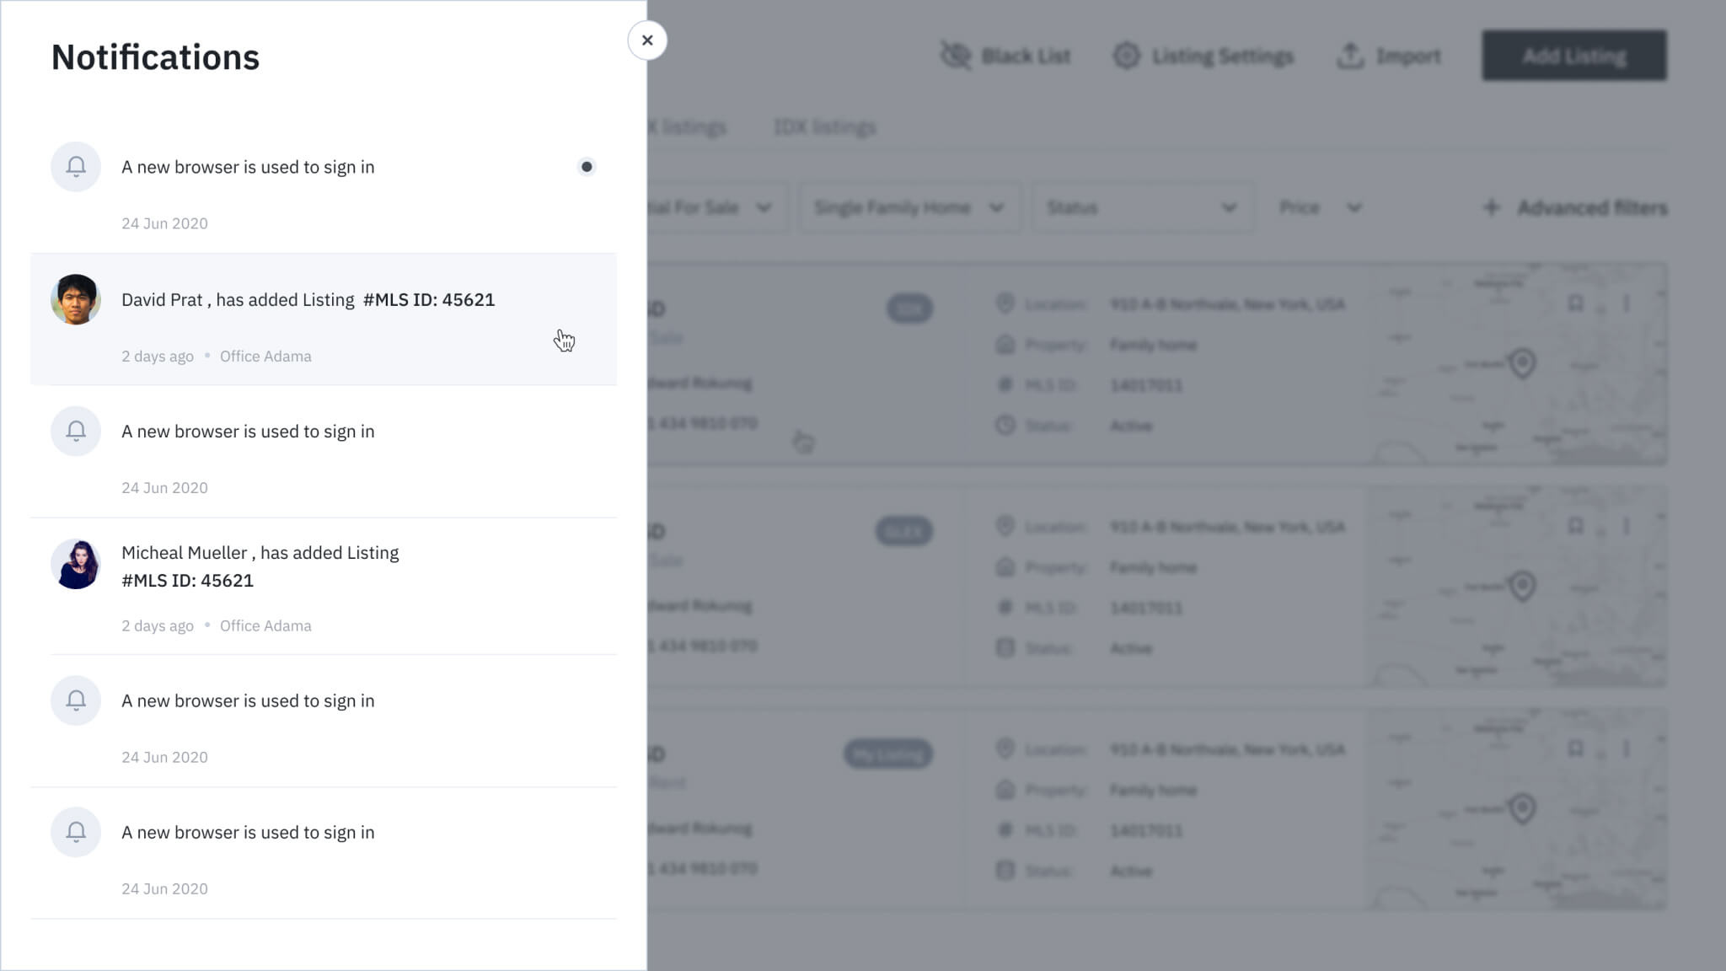Viewport: 1726px width, 971px height.
Task: Expand the Status filter dropdown
Action: (x=1141, y=207)
